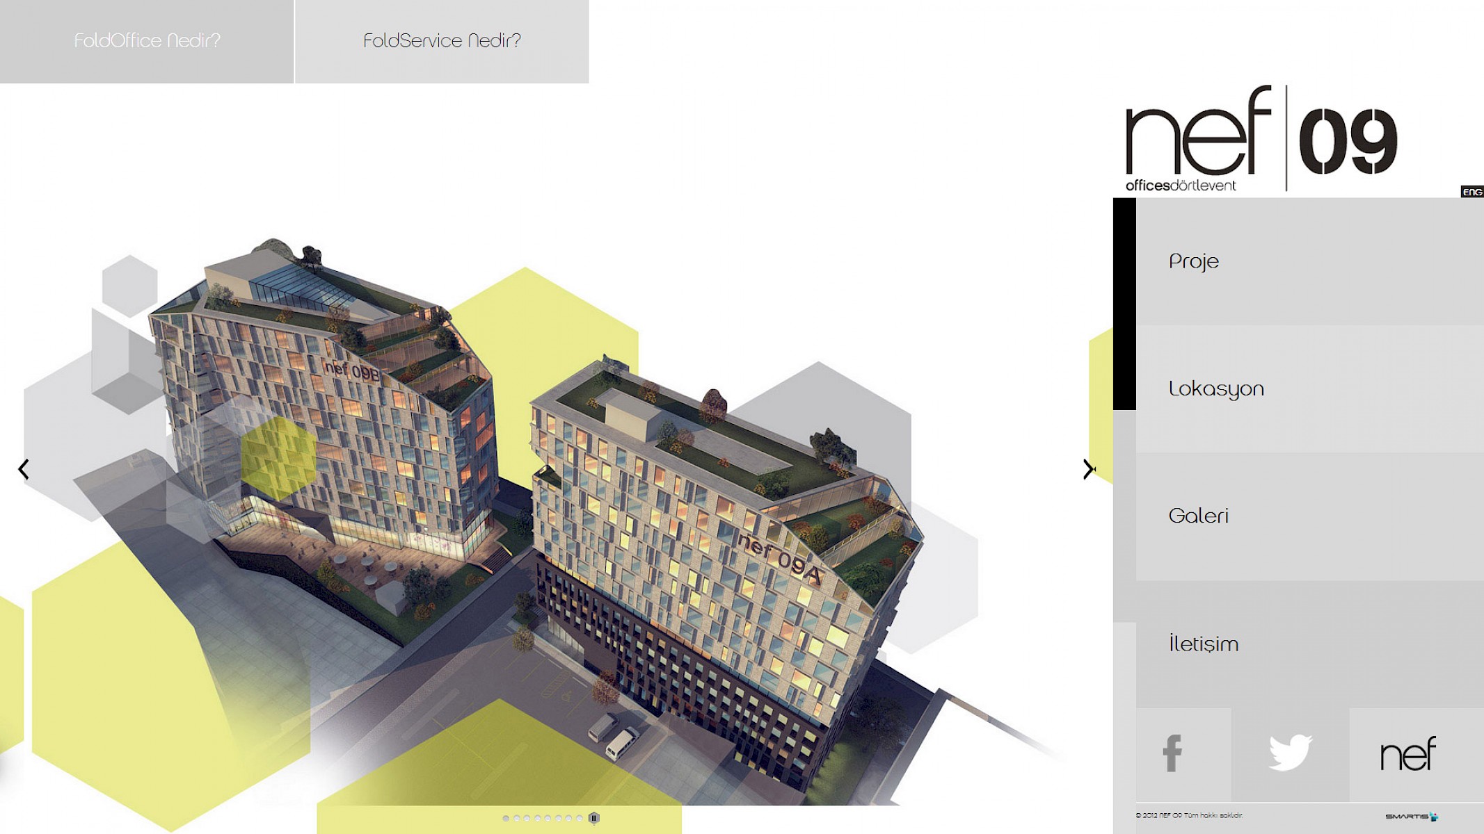Open the FoldOffice Nedir? tab

point(147,41)
